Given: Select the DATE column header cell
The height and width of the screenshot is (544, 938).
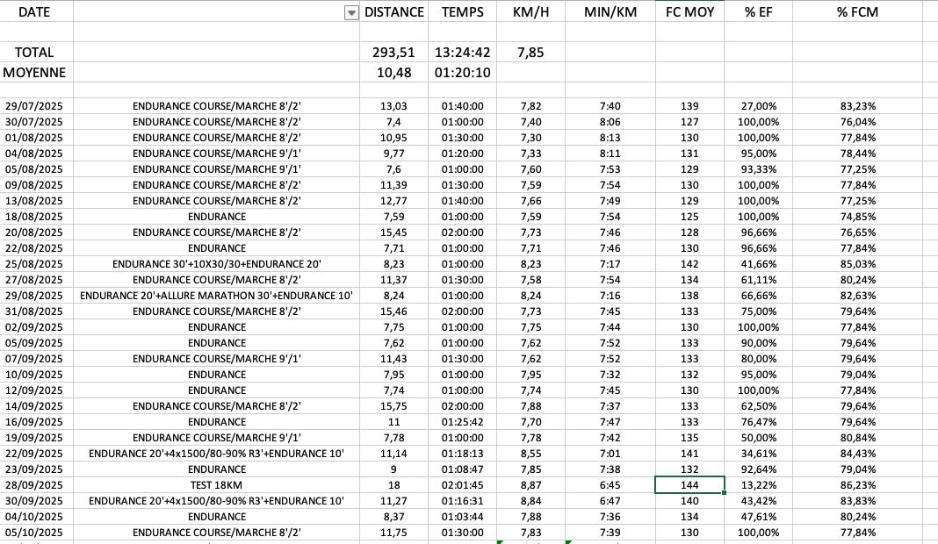Looking at the screenshot, I should pos(34,12).
